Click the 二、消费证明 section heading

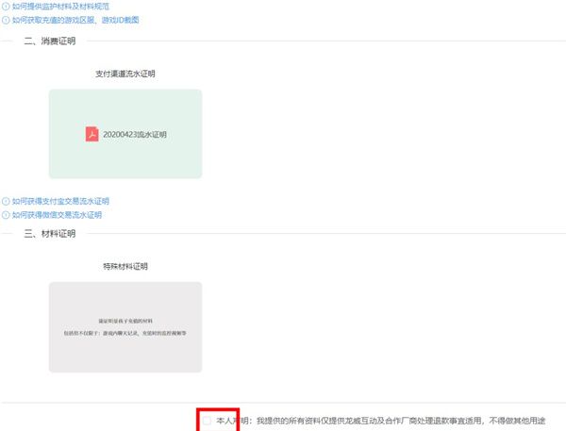(x=49, y=41)
